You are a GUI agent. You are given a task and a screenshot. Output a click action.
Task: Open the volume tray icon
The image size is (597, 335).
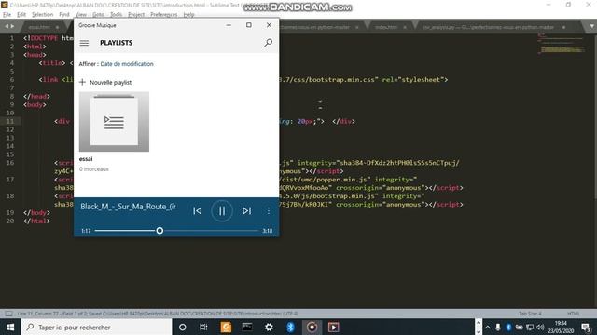(x=540, y=327)
